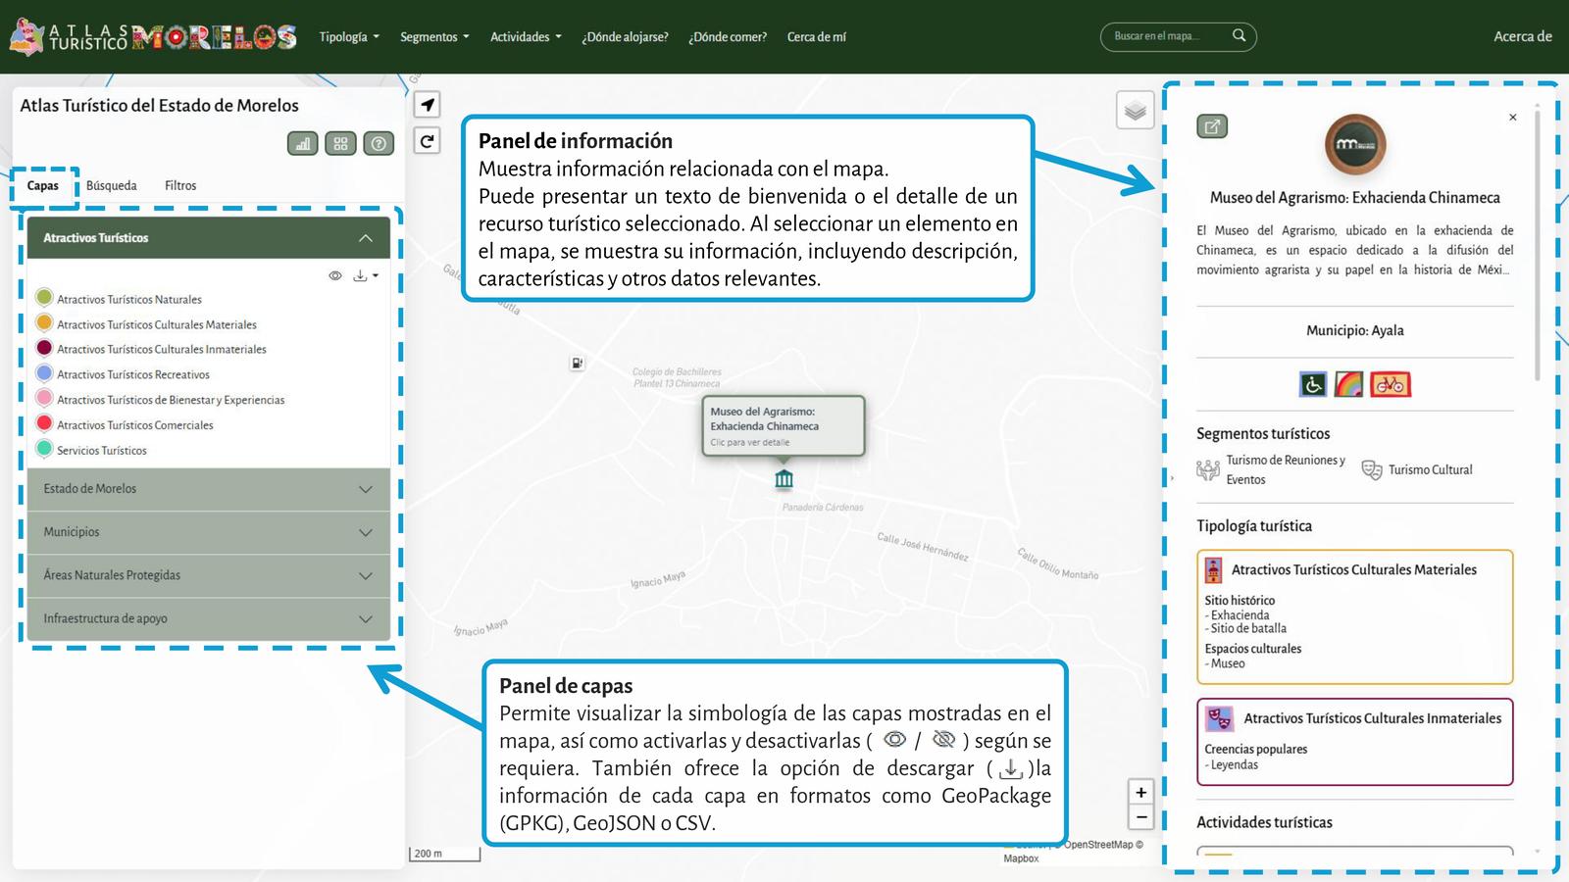
Task: Click the grid view button
Action: [340, 144]
